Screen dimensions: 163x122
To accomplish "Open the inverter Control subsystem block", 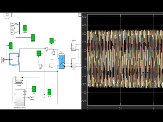I will tap(74, 47).
